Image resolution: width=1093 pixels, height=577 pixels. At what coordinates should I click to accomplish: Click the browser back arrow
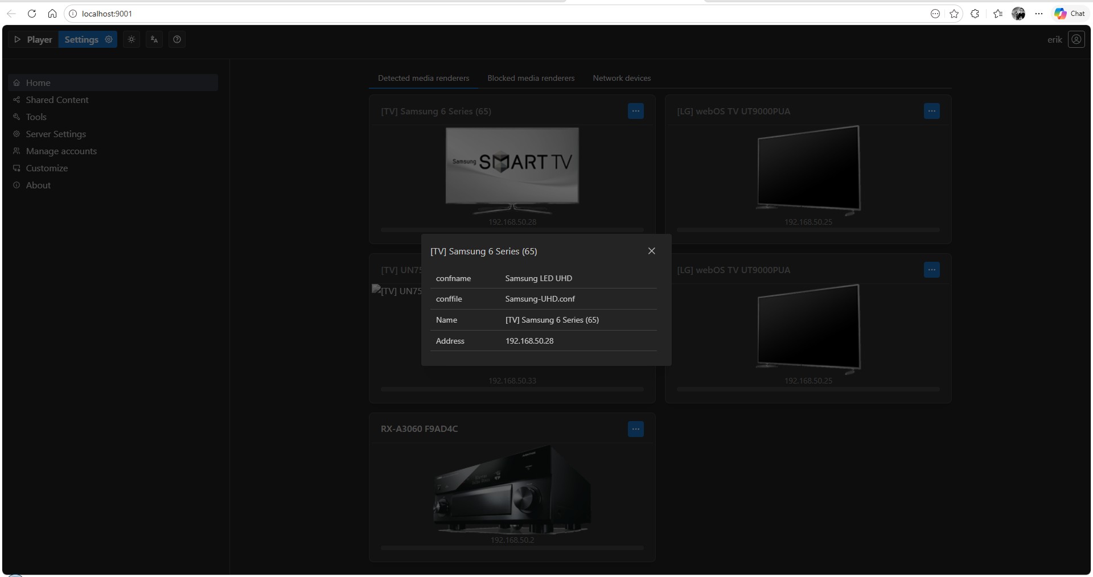pos(11,14)
